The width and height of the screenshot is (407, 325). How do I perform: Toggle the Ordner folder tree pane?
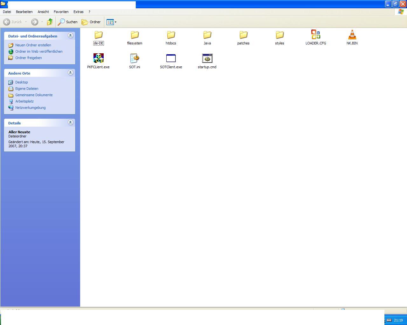[91, 22]
